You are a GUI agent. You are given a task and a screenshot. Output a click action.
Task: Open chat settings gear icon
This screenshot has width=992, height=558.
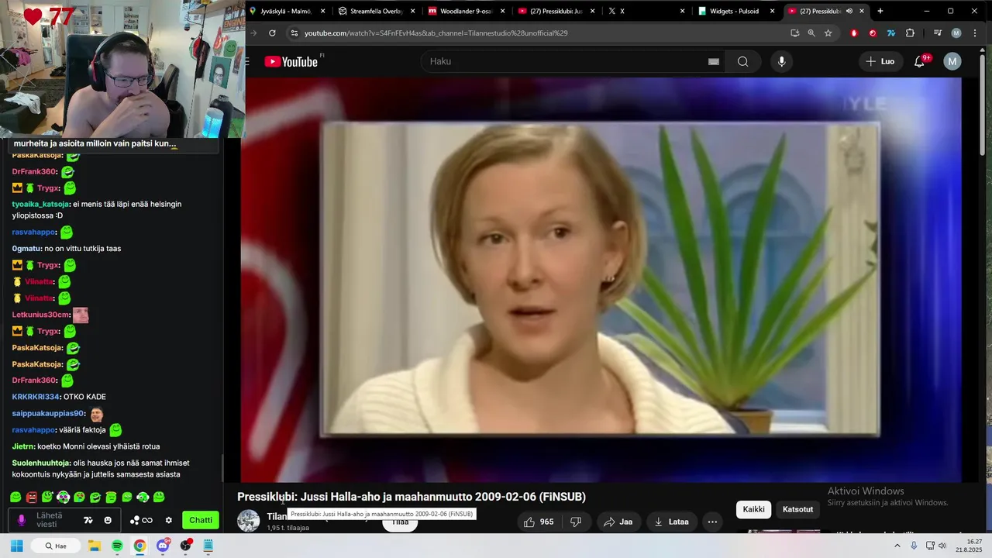pos(168,520)
